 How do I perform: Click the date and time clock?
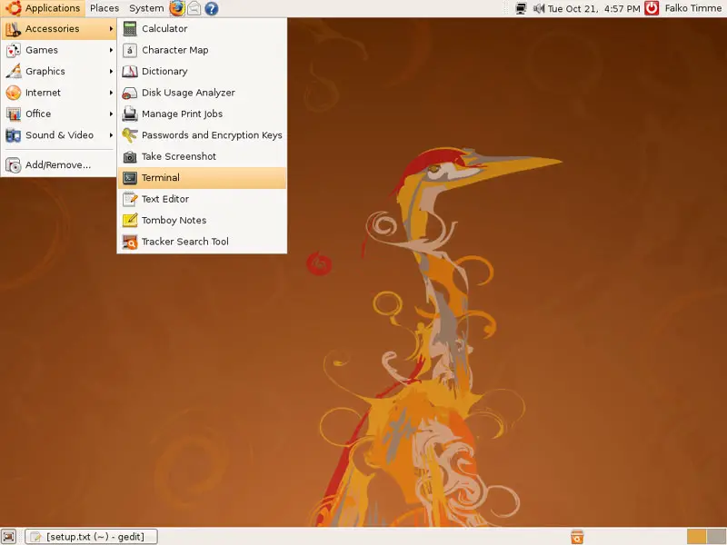click(x=594, y=8)
